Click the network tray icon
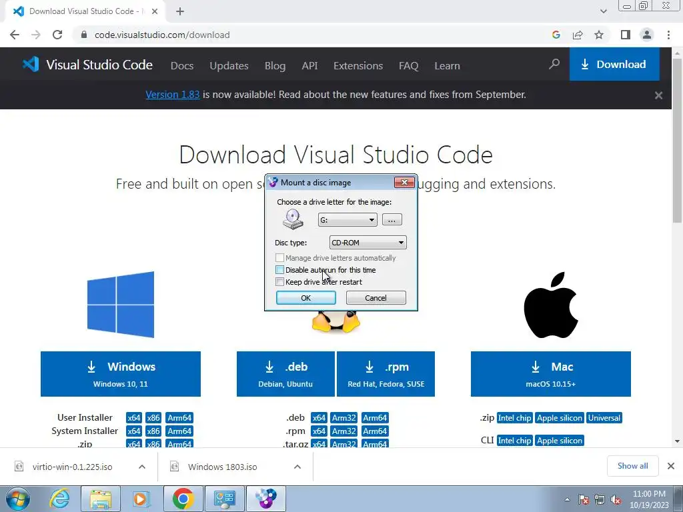 click(x=600, y=500)
